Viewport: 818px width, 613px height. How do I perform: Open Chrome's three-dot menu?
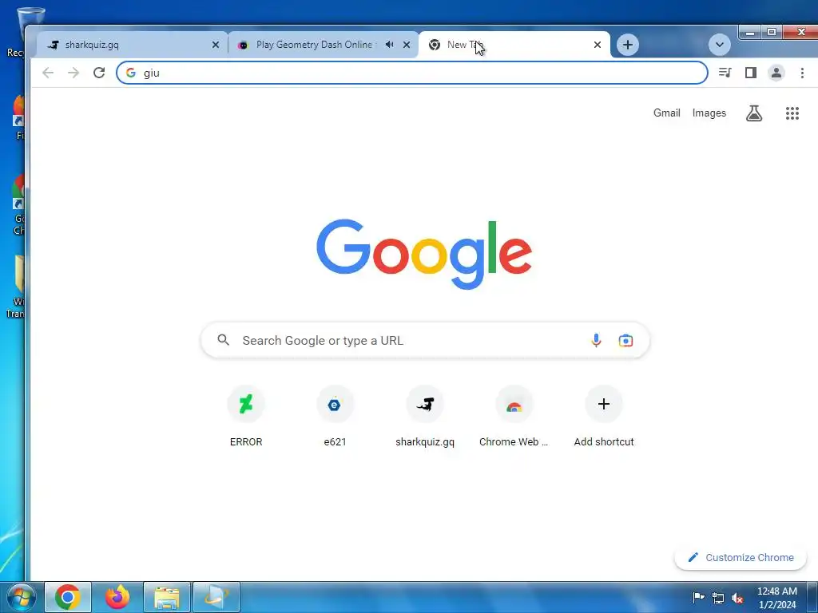tap(802, 73)
